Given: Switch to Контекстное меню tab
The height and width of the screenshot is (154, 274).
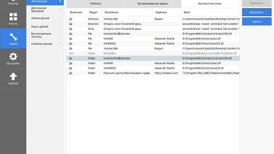Looking at the screenshot, I should [210, 4].
